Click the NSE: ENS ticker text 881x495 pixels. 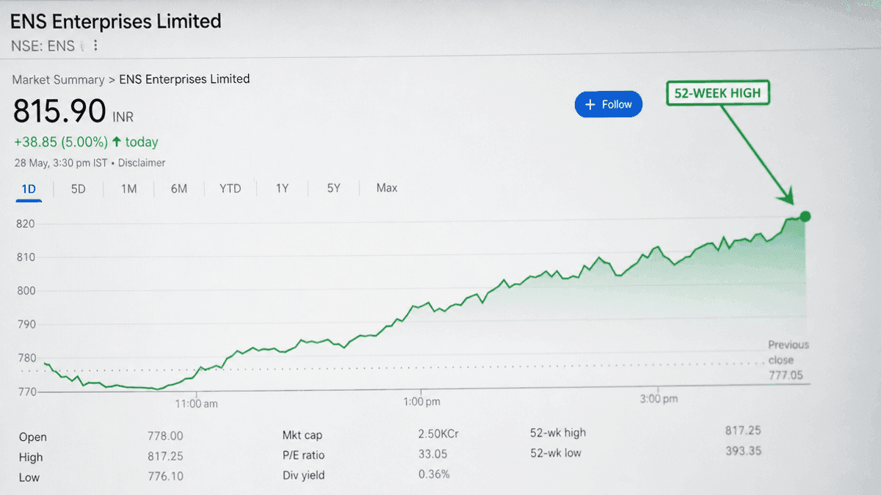(43, 46)
